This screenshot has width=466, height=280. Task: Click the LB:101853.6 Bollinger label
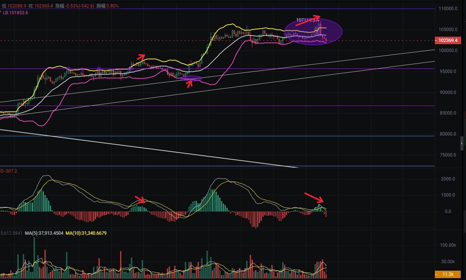(x=16, y=12)
